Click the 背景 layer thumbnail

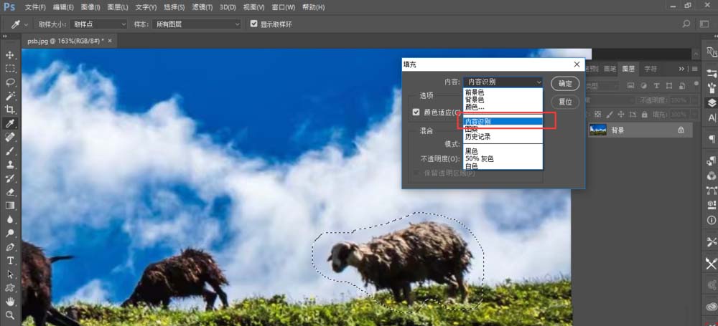pos(597,130)
